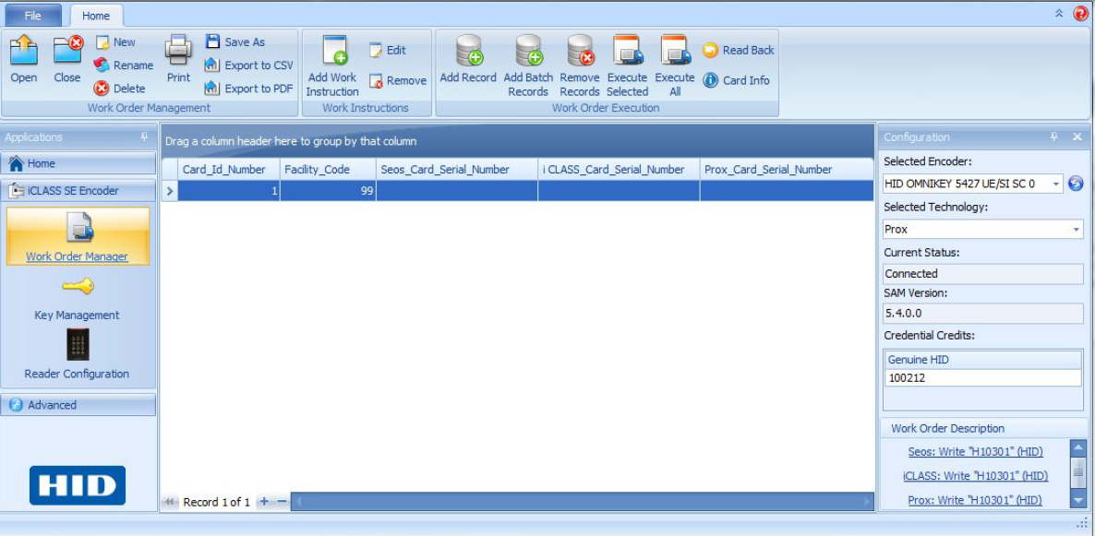The height and width of the screenshot is (536, 1095).
Task: Click the grid horizontal scrollbar track
Action: pyautogui.click(x=584, y=501)
